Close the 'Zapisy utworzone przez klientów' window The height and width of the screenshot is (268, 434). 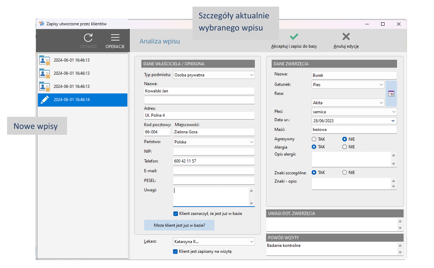(x=399, y=24)
